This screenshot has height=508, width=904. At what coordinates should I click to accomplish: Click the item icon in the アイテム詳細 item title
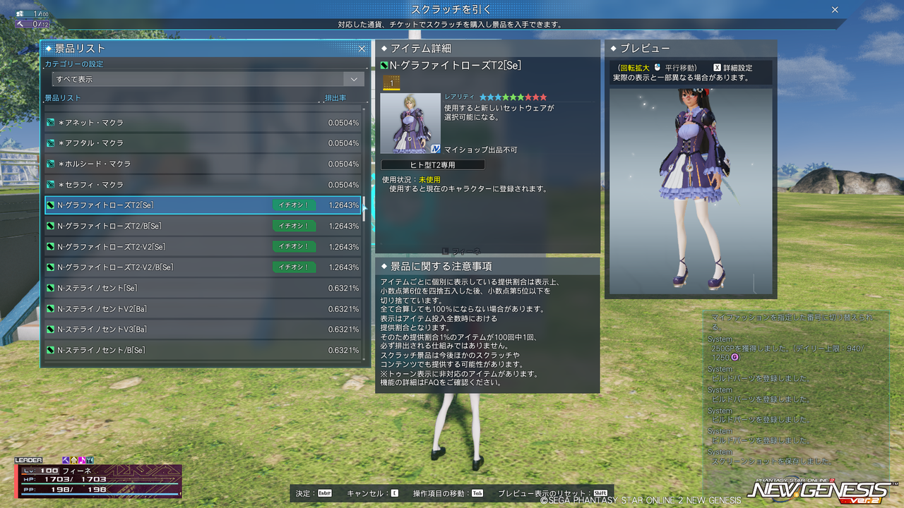click(385, 66)
